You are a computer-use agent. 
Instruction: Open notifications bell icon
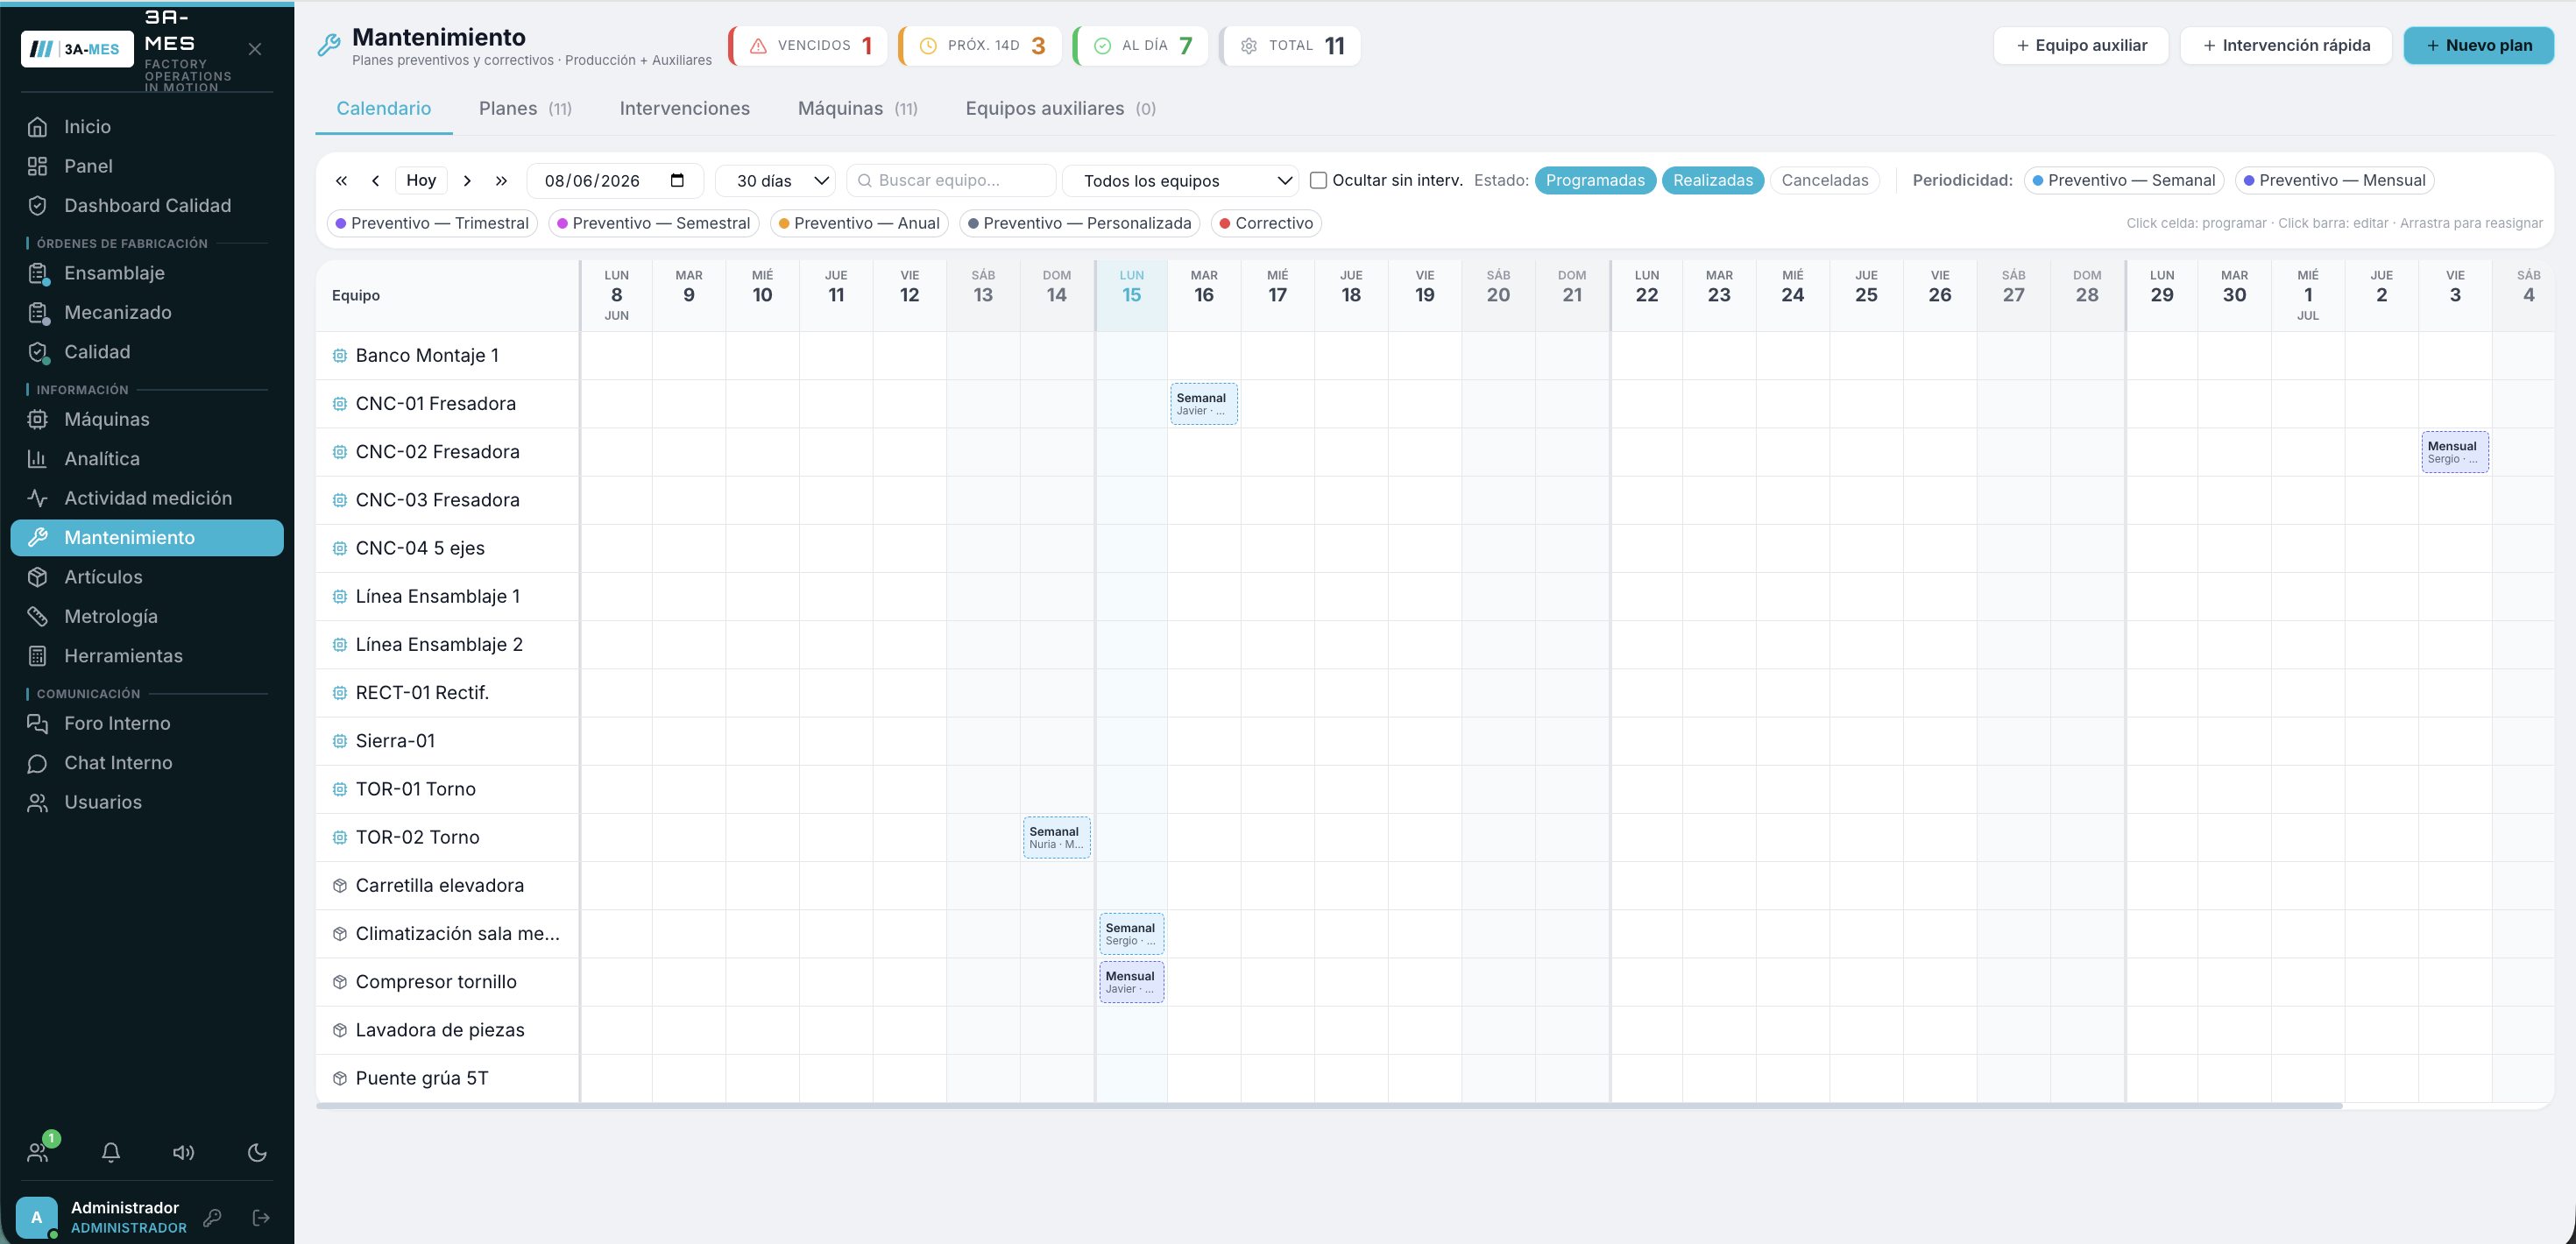[x=111, y=1153]
